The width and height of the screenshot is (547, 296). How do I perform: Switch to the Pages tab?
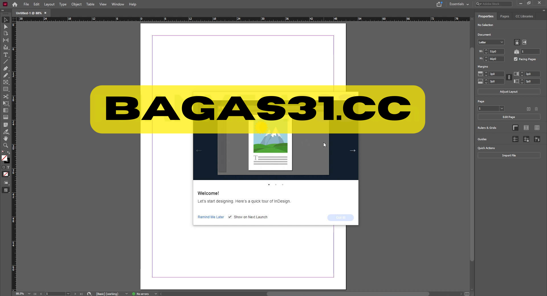pyautogui.click(x=505, y=16)
